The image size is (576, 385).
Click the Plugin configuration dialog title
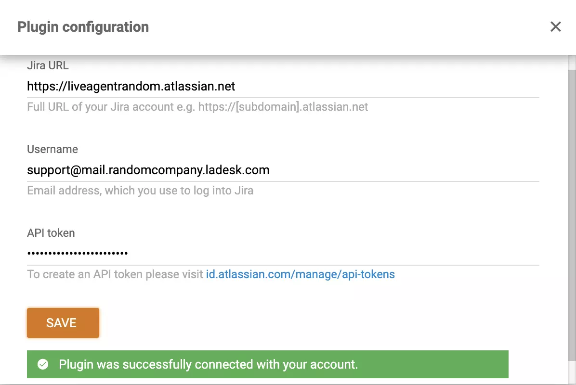coord(83,27)
